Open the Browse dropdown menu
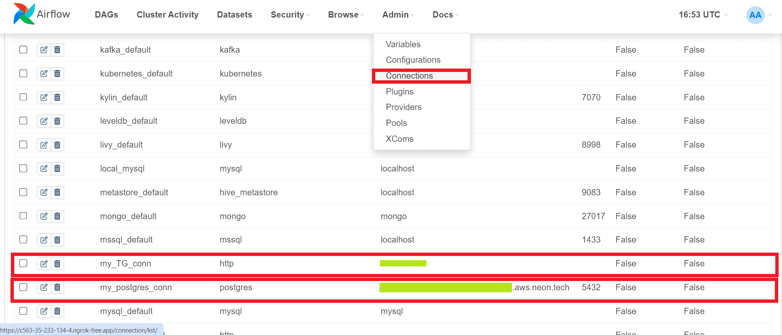This screenshot has height=335, width=782. (346, 15)
